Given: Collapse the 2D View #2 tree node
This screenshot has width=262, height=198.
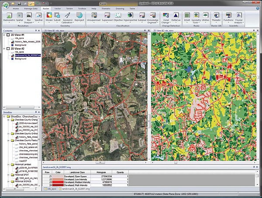Looking at the screenshot, I should (x=4, y=49).
